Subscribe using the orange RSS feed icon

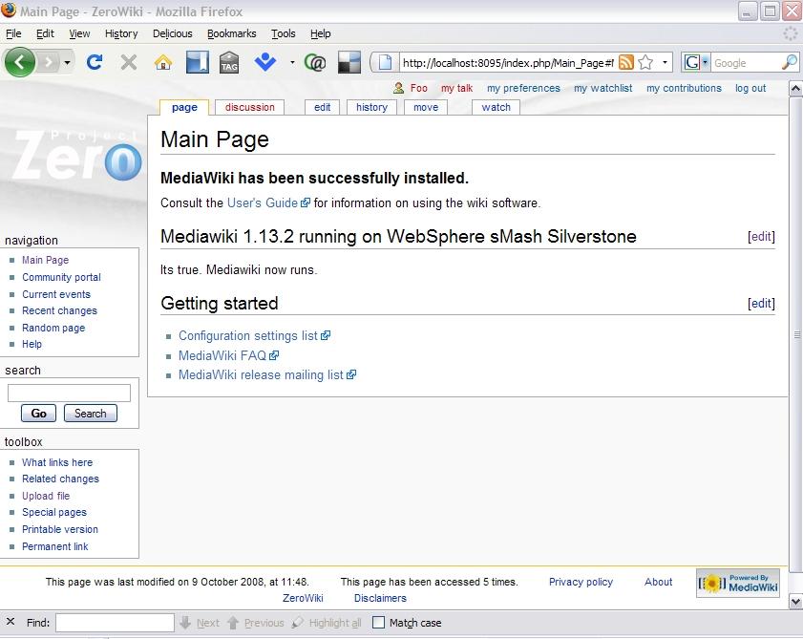point(625,62)
